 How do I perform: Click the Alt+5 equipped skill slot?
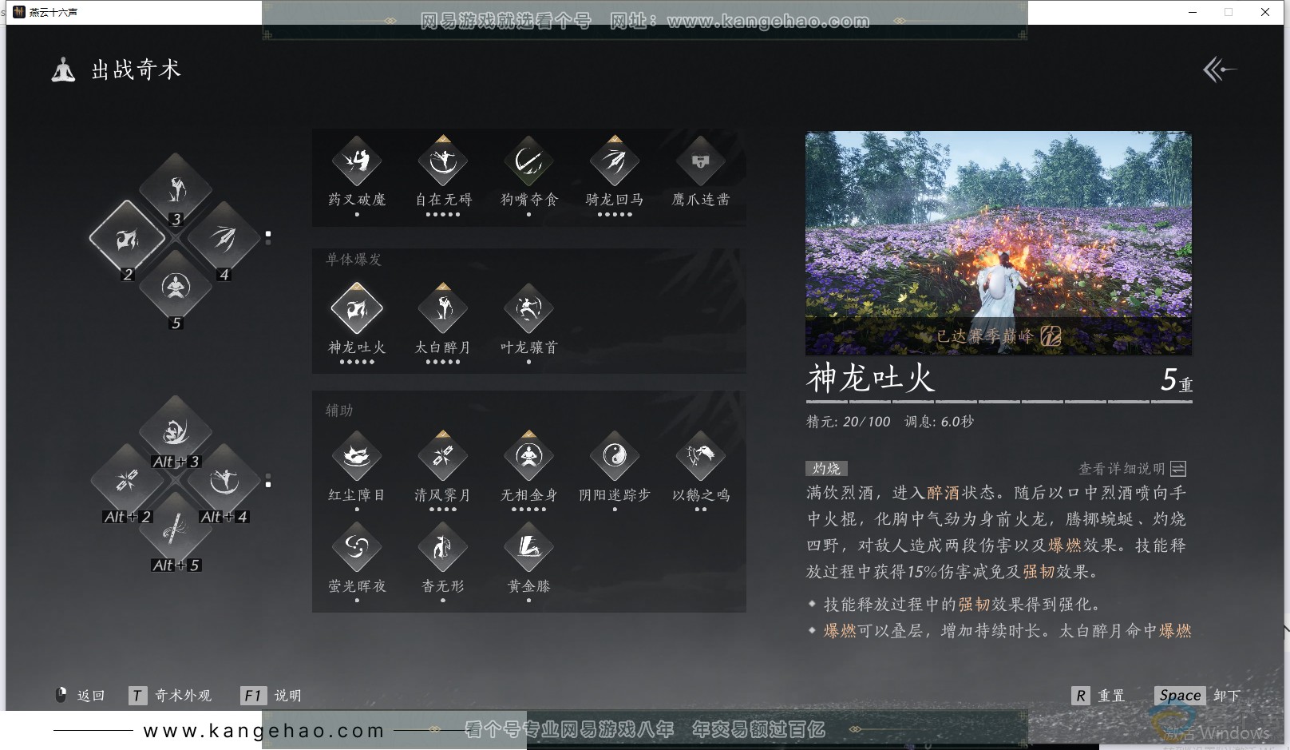tap(176, 528)
